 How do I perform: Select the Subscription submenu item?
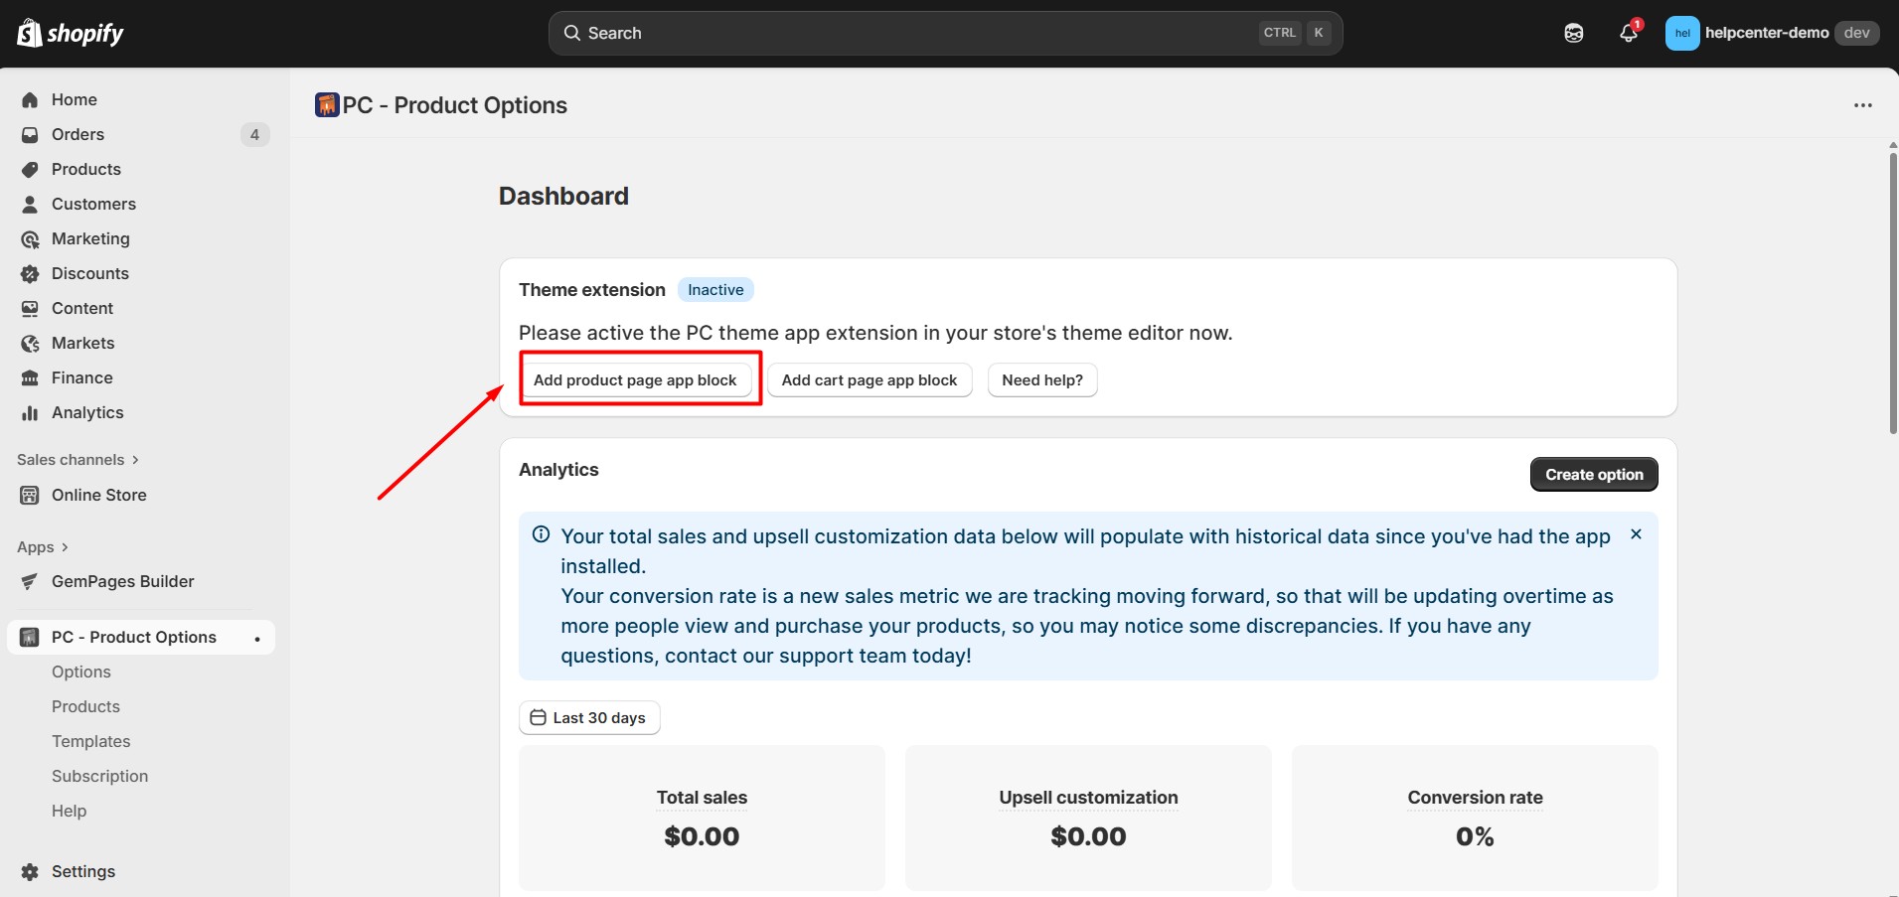click(99, 776)
